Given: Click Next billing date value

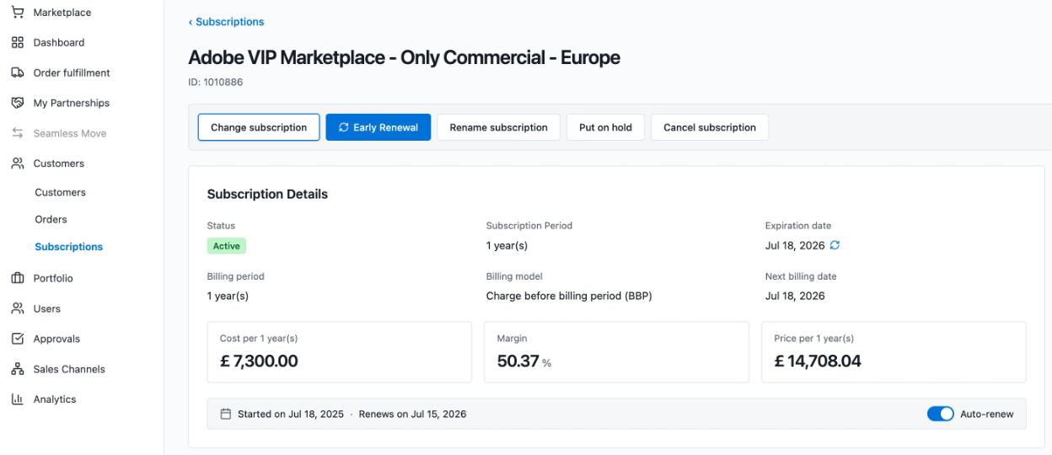Looking at the screenshot, I should tap(795, 296).
